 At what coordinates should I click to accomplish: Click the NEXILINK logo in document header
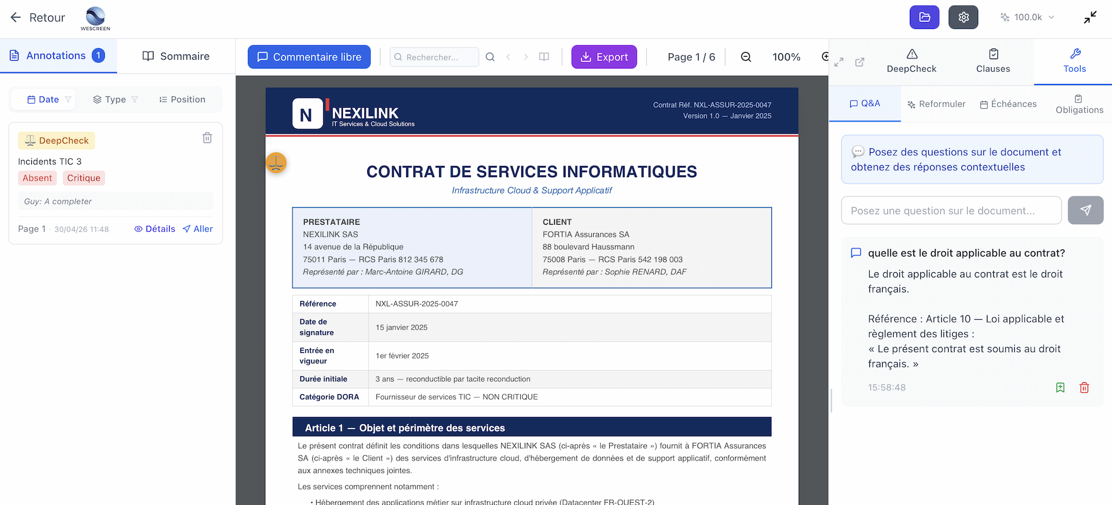[354, 114]
